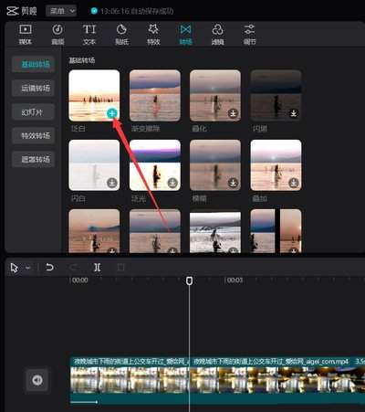Click the Undo arrow in the timeline toolbar
The image size is (365, 412).
pos(49,268)
